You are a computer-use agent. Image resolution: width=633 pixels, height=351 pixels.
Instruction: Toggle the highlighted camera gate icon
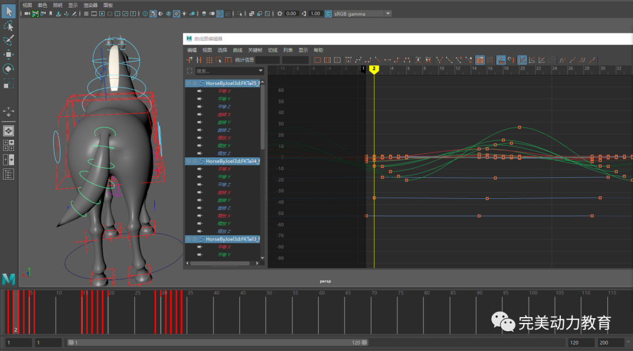pos(35,13)
